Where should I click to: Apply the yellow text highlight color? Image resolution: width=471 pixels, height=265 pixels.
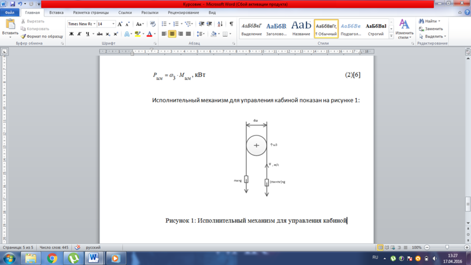[138, 34]
